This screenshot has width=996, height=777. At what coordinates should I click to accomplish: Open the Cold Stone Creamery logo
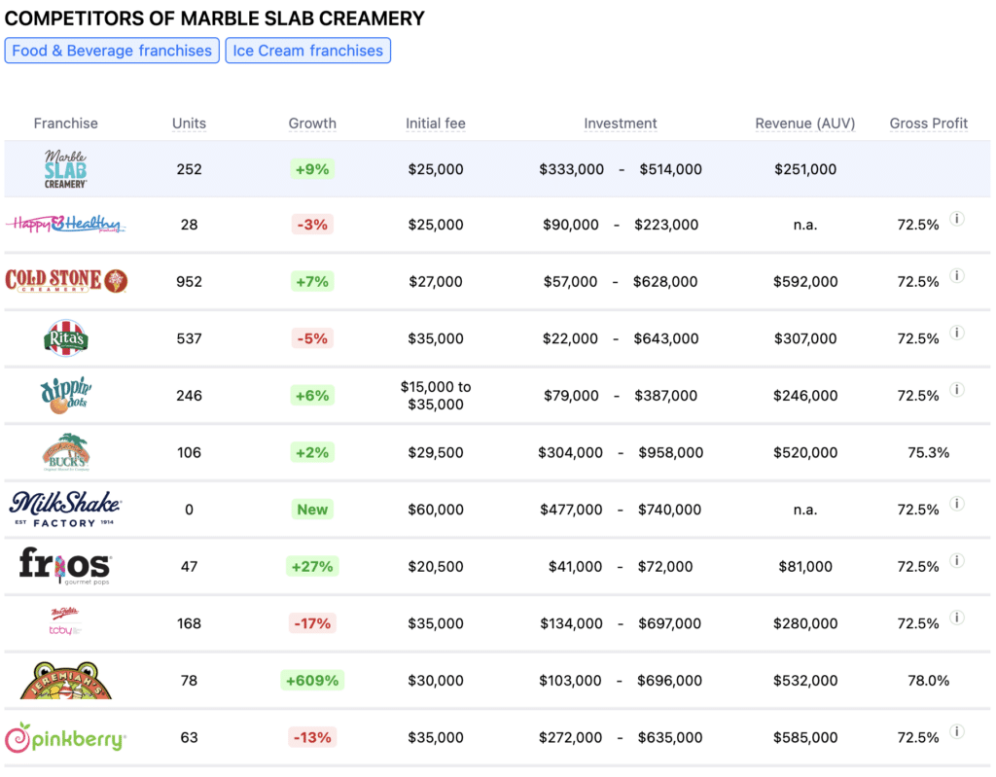66,281
